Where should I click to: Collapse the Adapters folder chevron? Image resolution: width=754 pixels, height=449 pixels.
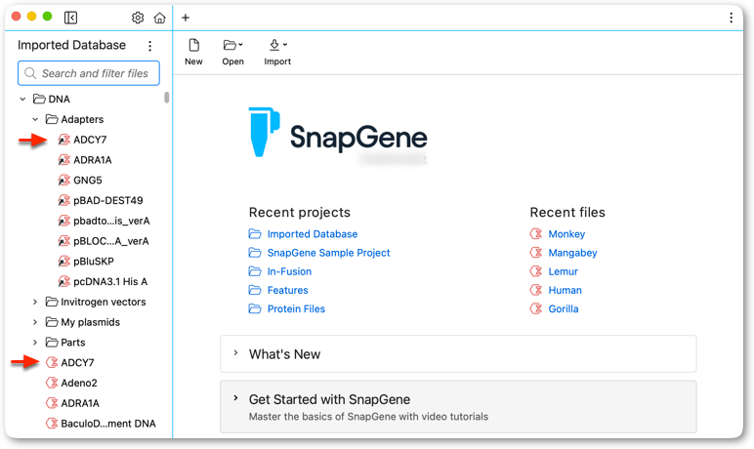click(x=35, y=119)
